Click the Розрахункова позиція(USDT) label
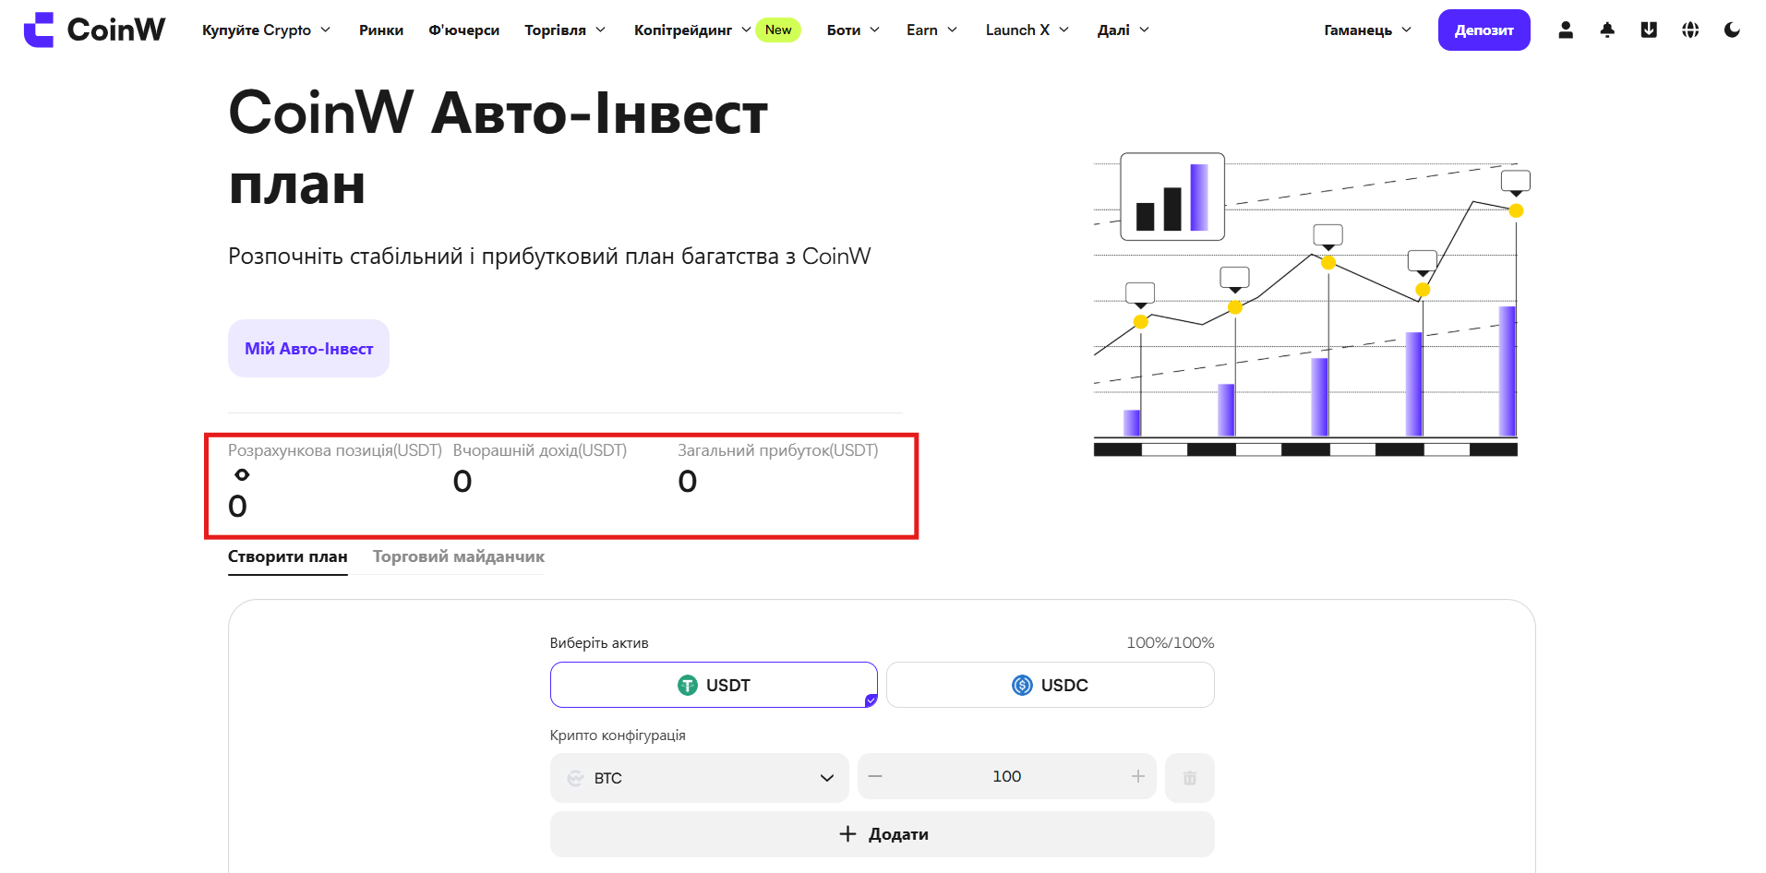 tap(335, 450)
